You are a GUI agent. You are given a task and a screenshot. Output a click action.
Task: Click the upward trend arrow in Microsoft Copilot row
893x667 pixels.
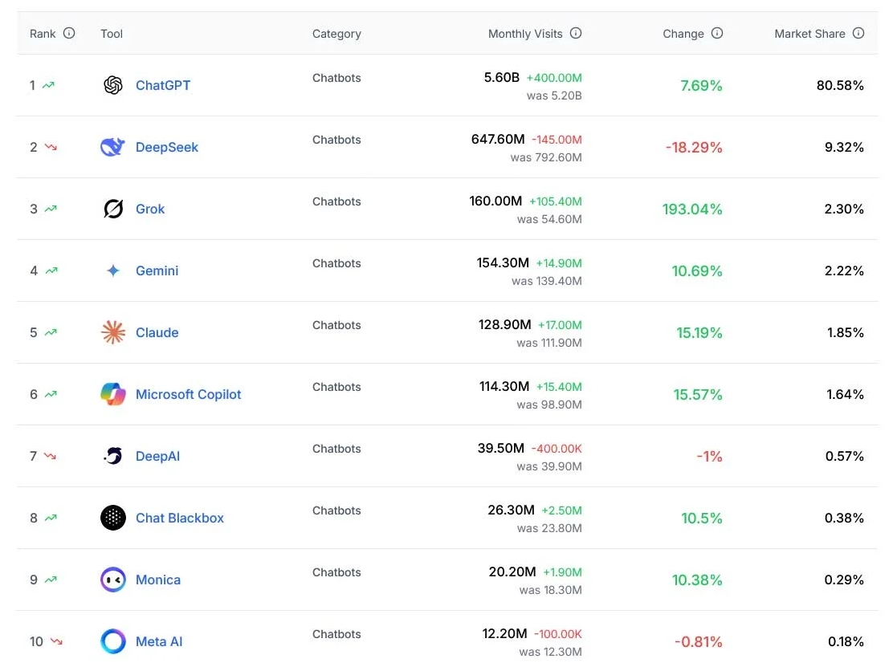pyautogui.click(x=51, y=394)
